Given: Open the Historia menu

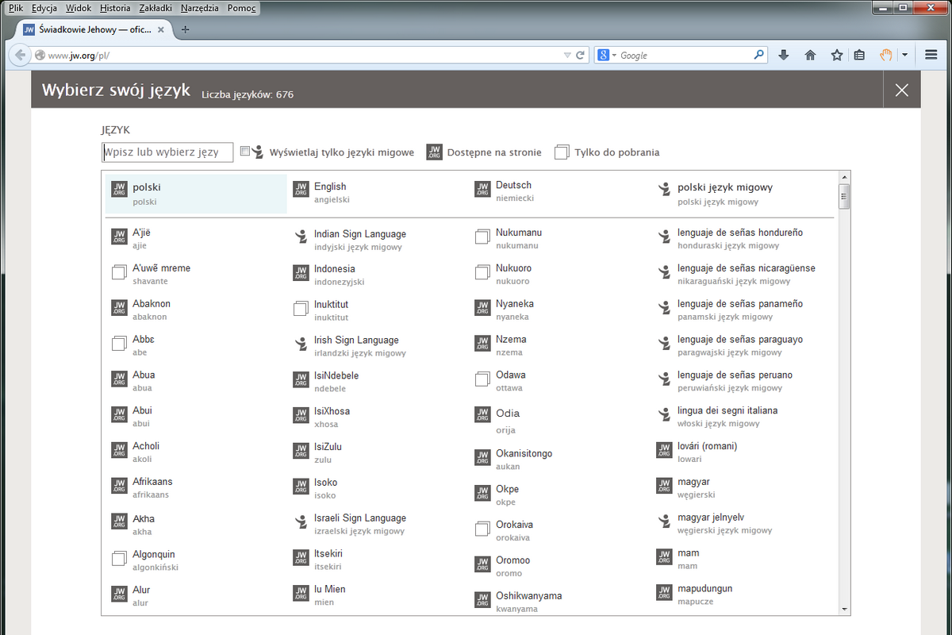Looking at the screenshot, I should 116,7.
